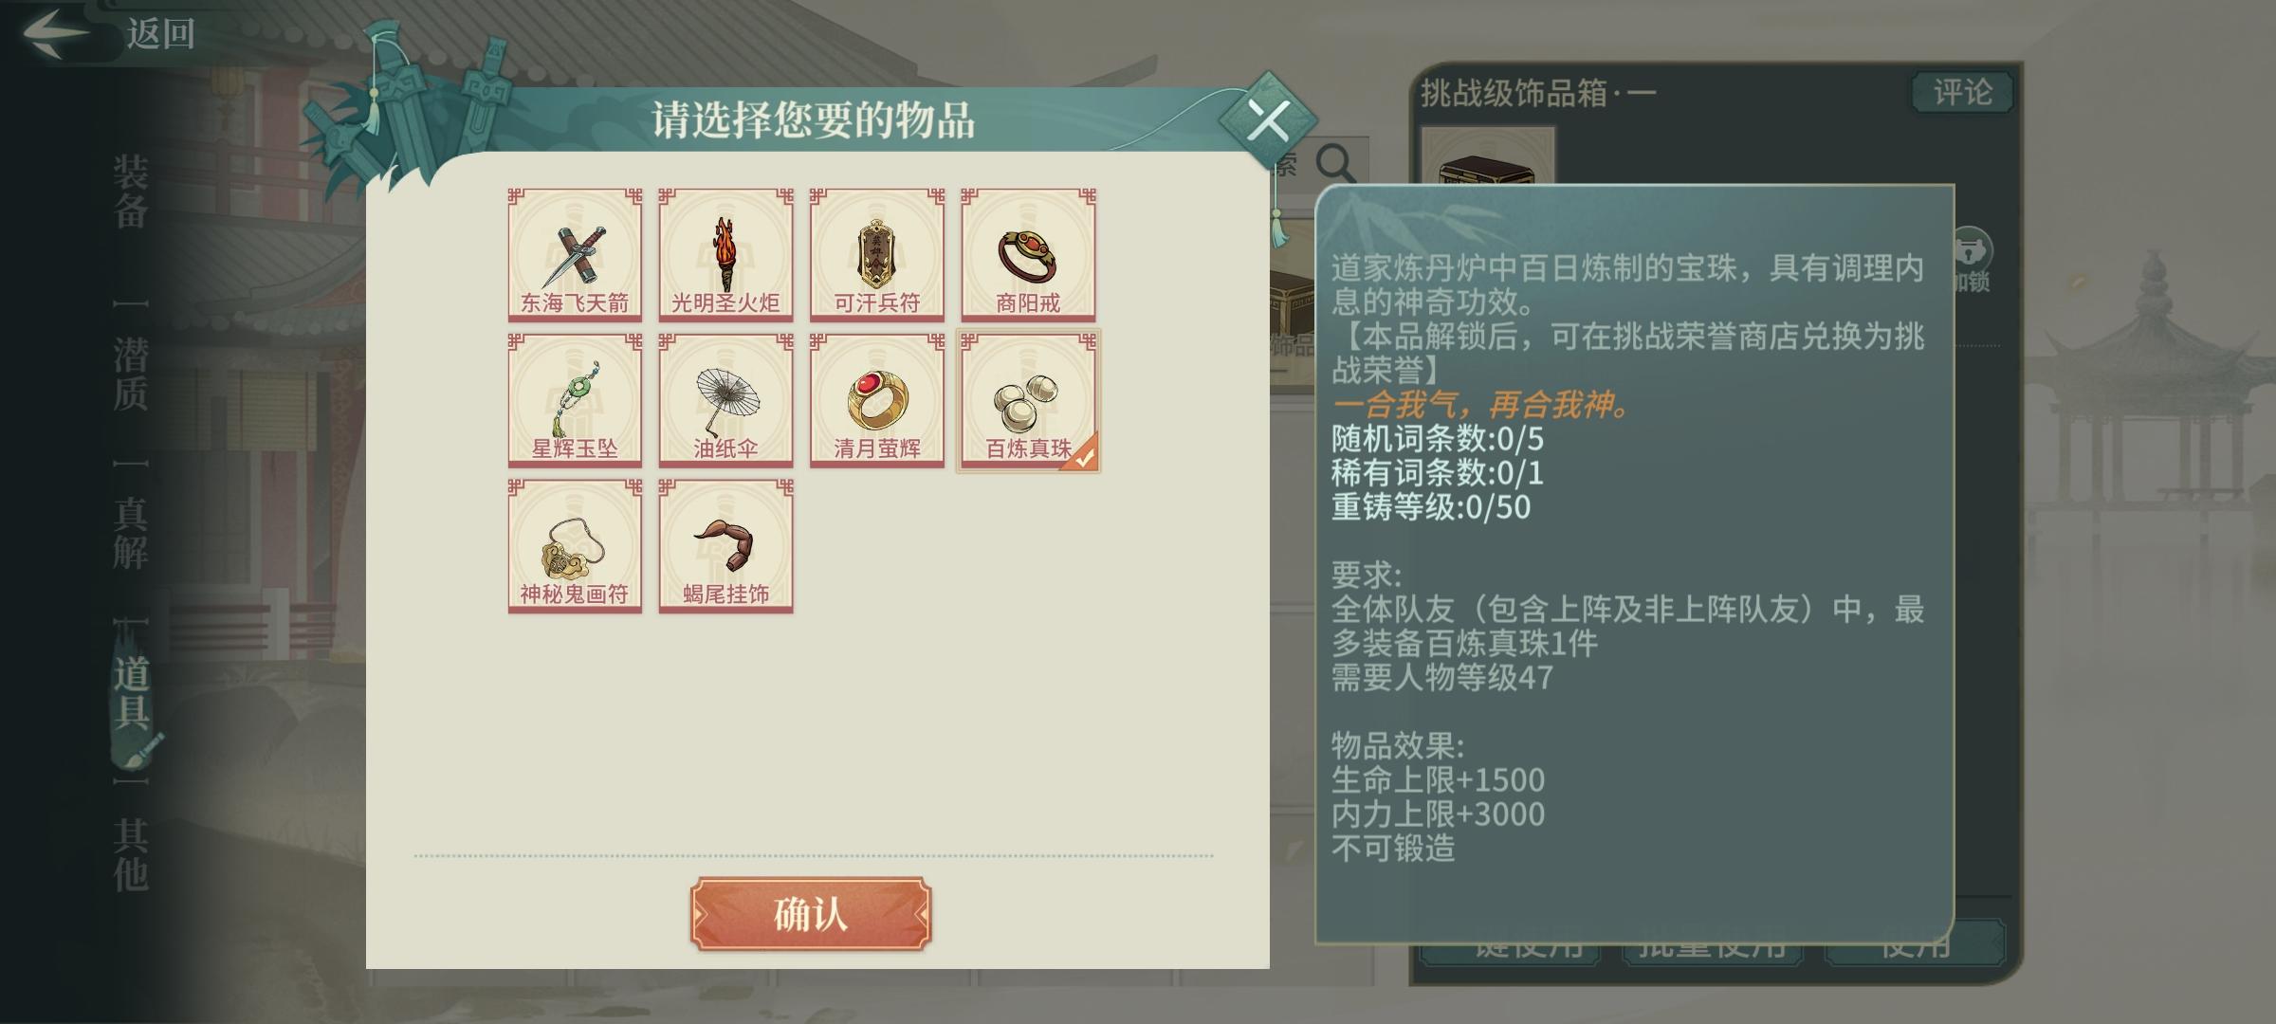Confirm selection with 确认 button
2276x1024 pixels.
tap(811, 914)
